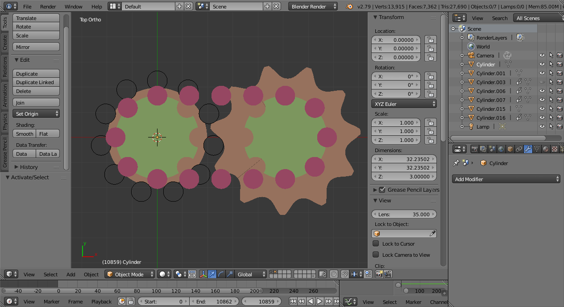This screenshot has width=564, height=307.
Task: Click the Lamp icon in the outliner
Action: [471, 126]
